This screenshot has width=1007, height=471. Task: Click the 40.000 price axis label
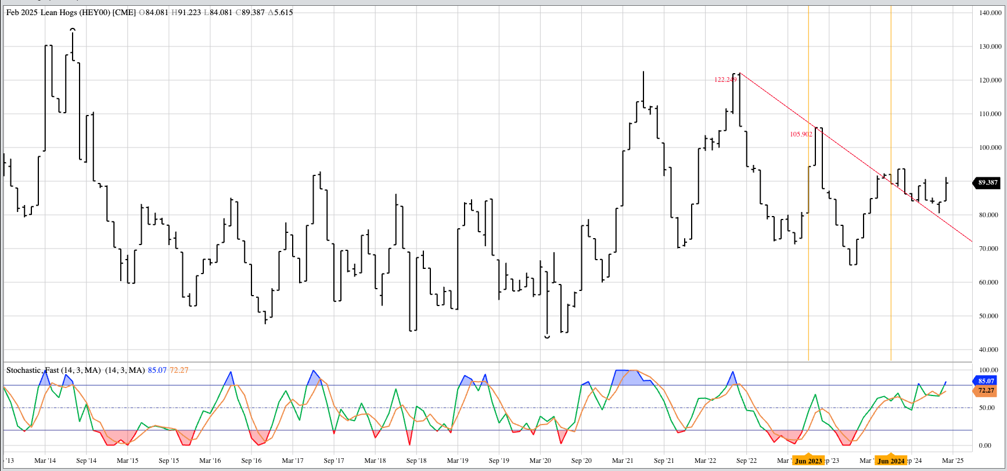point(988,350)
